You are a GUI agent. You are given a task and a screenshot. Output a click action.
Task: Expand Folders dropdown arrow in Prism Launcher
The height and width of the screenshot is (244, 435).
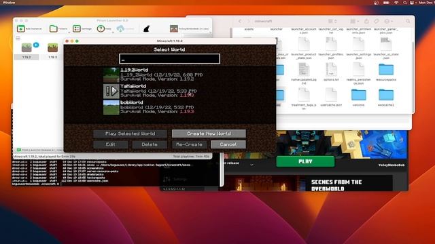pyautogui.click(x=69, y=33)
